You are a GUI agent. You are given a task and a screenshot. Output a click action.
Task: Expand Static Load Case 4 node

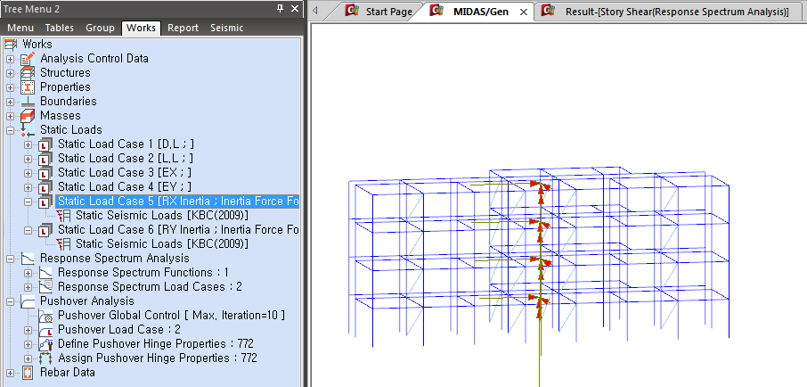[28, 187]
